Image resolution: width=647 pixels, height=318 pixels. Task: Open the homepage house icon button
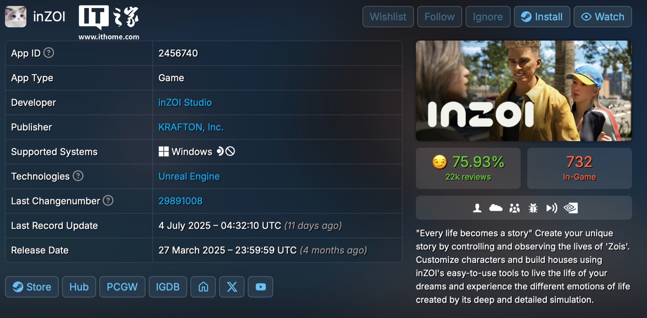[x=203, y=287]
